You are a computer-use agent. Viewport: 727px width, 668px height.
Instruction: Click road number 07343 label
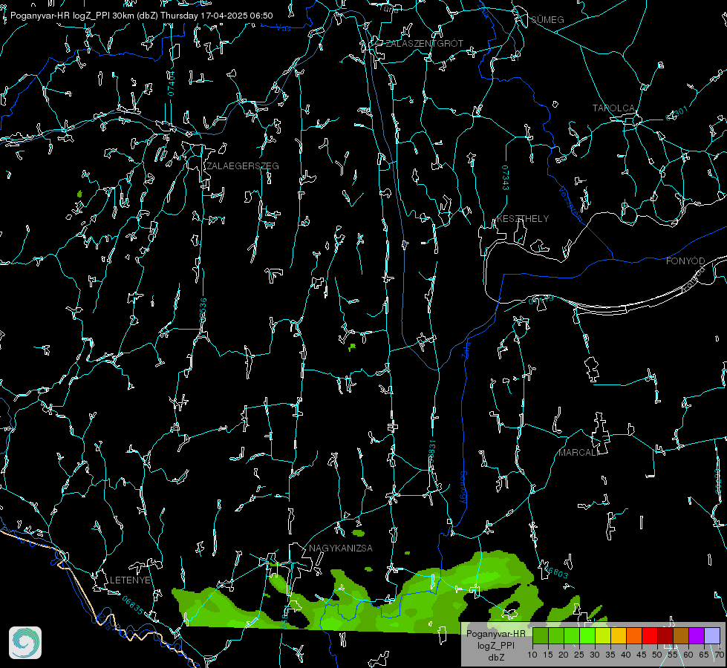(506, 178)
